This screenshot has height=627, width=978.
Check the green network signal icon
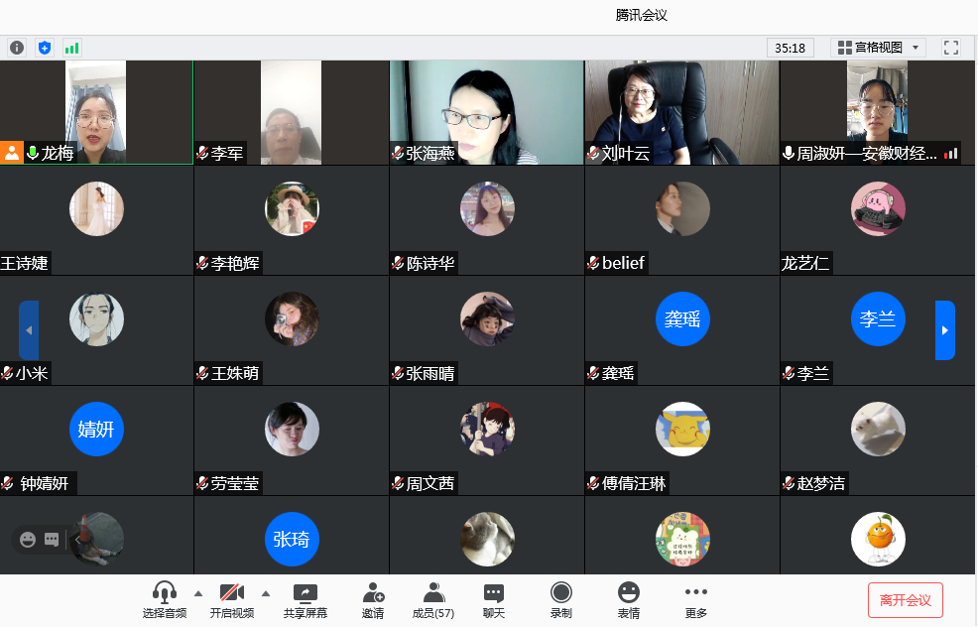coord(71,48)
